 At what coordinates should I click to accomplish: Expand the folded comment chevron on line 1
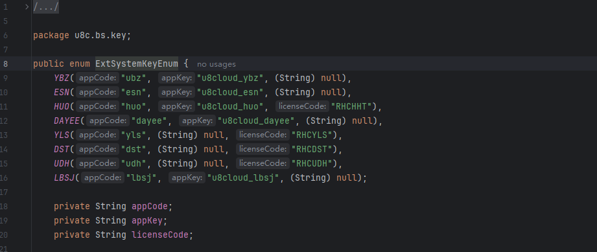click(27, 7)
